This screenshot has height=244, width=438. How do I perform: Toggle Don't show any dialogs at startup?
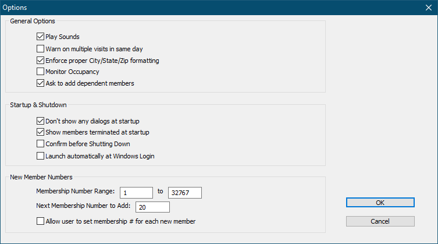40,121
